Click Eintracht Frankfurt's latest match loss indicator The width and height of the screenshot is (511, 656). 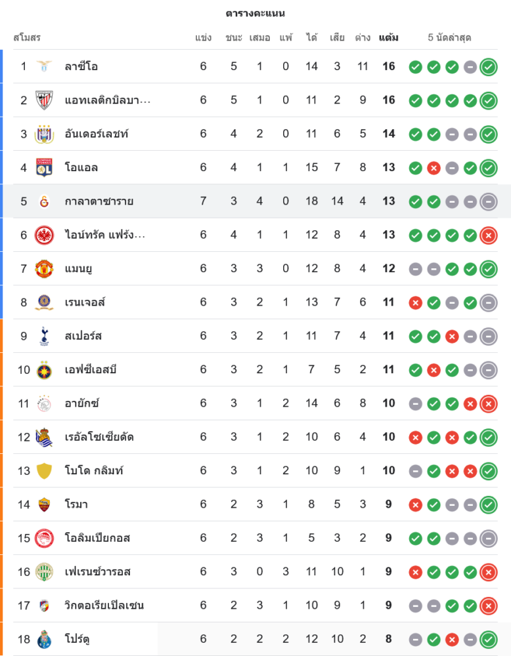488,235
